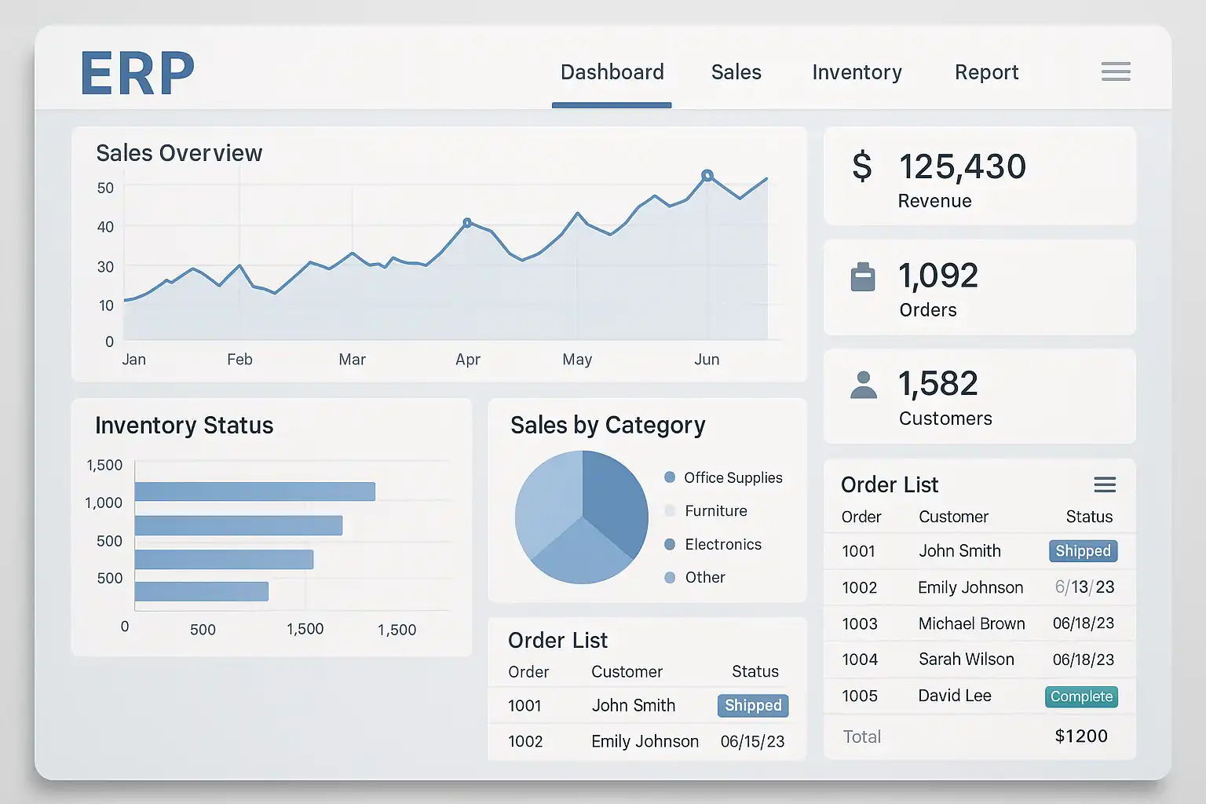
Task: Select the June peak data point on chart
Action: pyautogui.click(x=707, y=176)
